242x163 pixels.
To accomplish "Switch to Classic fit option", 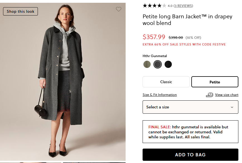I will [x=166, y=82].
